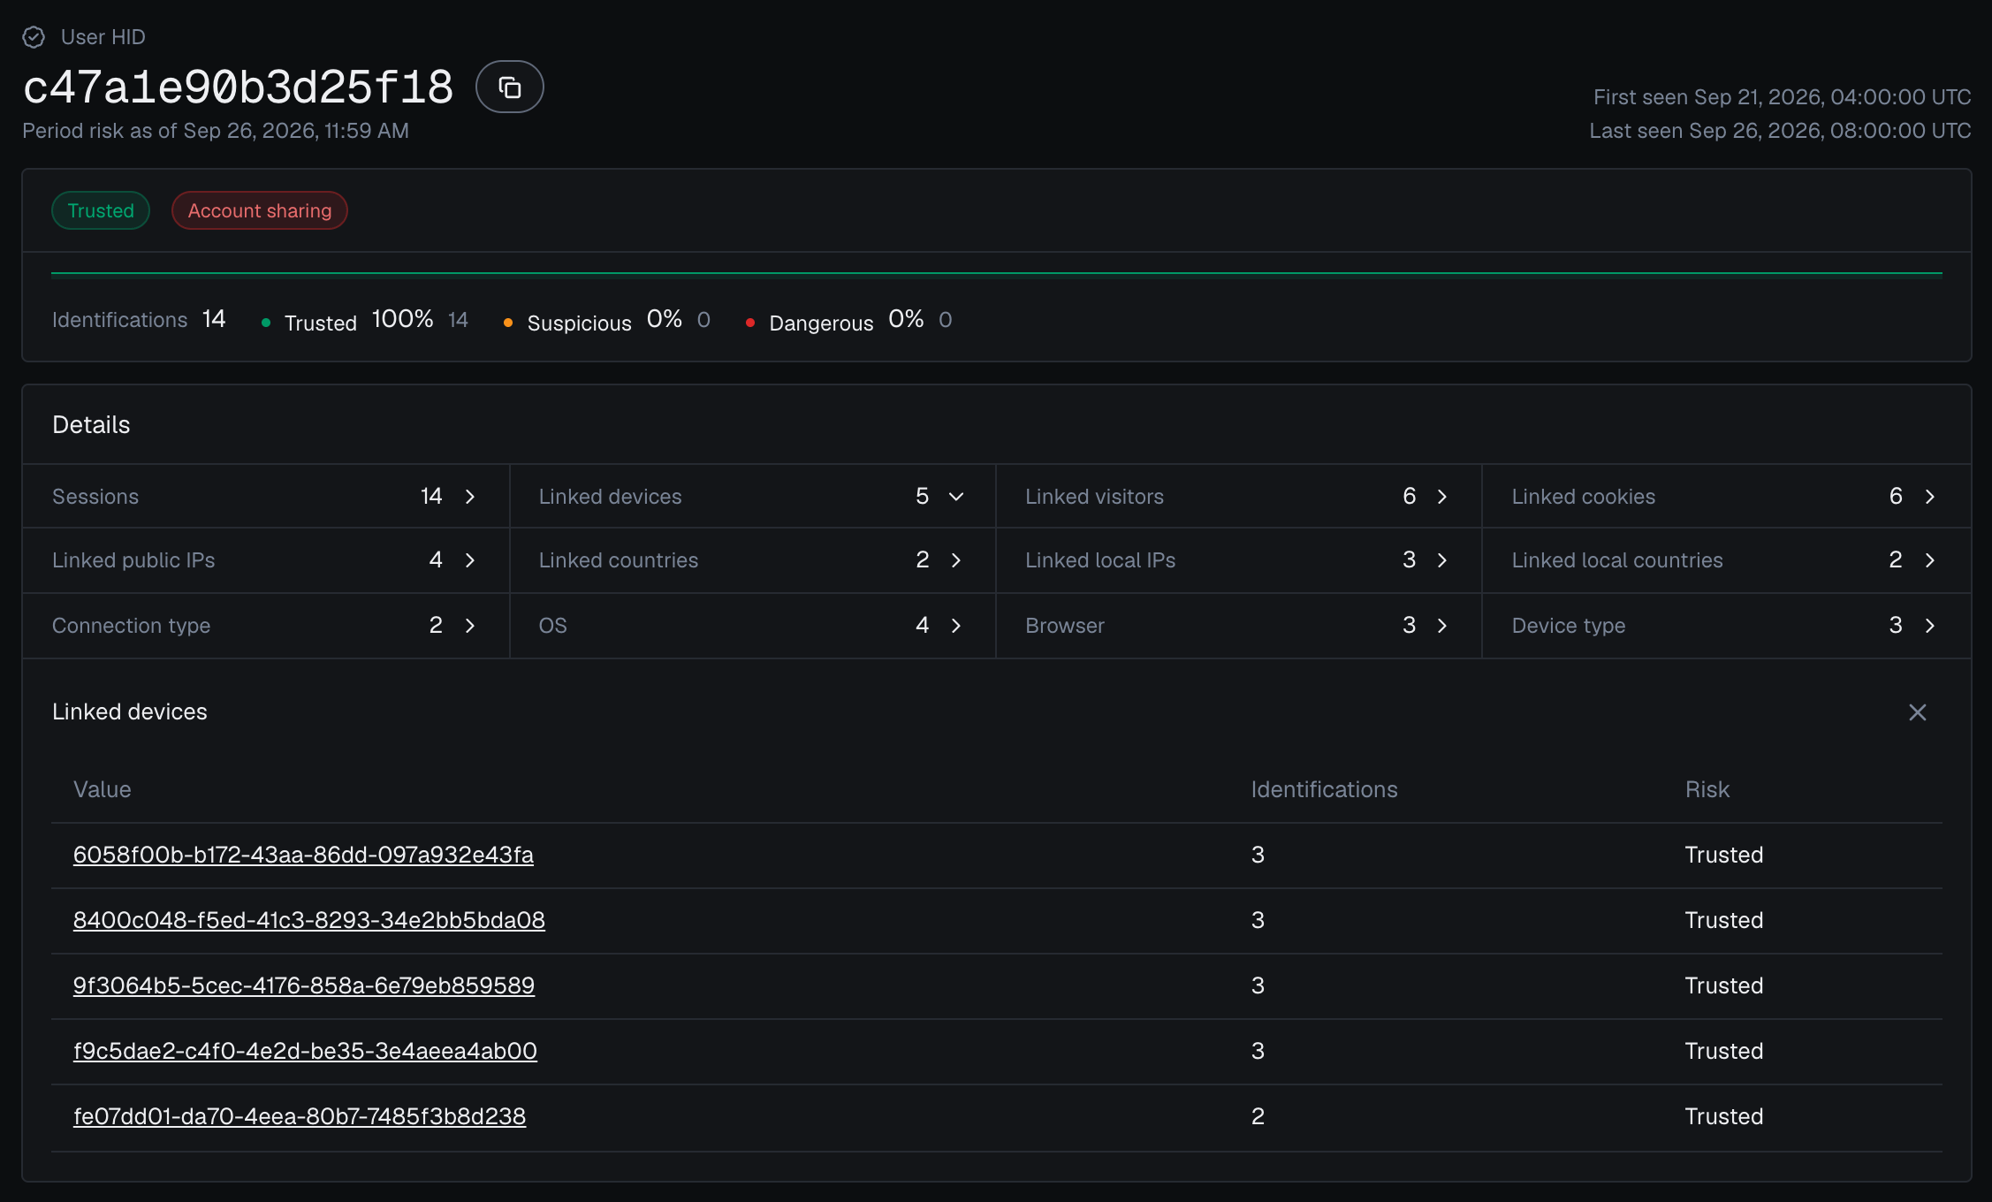Expand the OS details chevron
The width and height of the screenshot is (1992, 1202).
point(956,626)
